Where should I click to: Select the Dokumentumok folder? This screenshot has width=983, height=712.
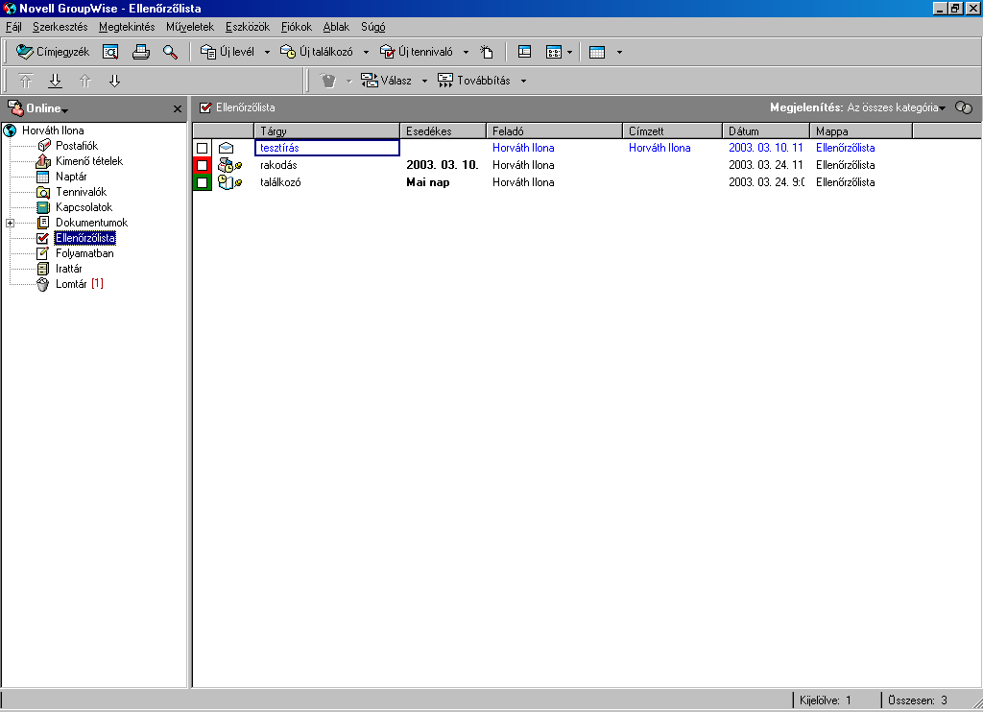(91, 223)
